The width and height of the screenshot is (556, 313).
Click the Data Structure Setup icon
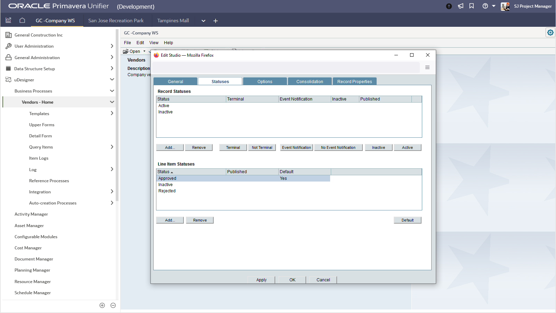8,69
